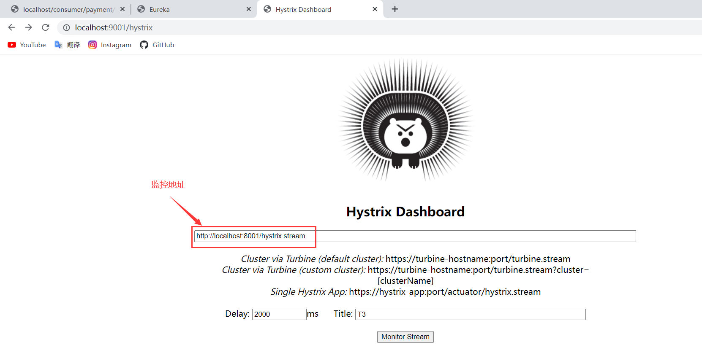Click the 'Title:' label
The height and width of the screenshot is (361, 702).
pos(343,314)
